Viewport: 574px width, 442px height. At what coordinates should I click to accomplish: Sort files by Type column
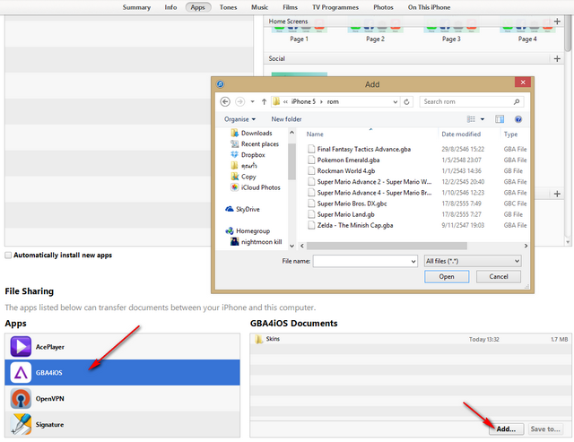tap(510, 134)
